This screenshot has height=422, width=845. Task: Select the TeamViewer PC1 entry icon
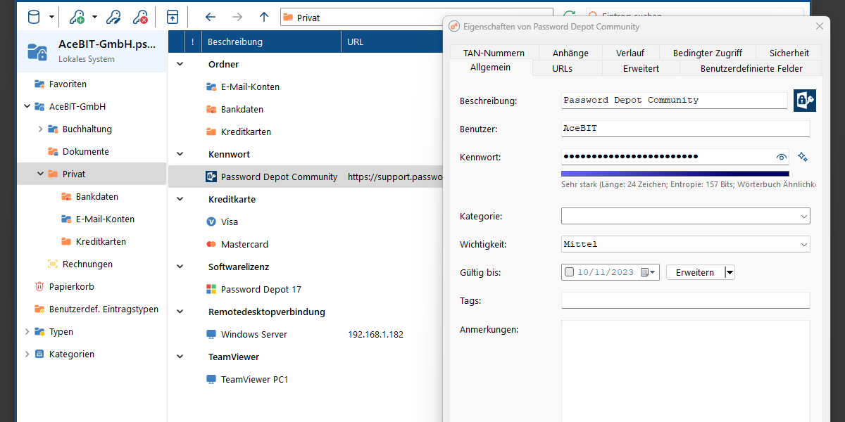[x=211, y=379]
